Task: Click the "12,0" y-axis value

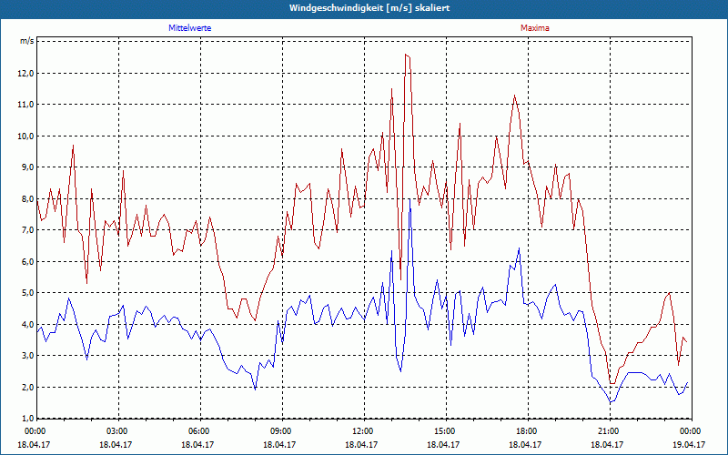Action: pos(26,74)
